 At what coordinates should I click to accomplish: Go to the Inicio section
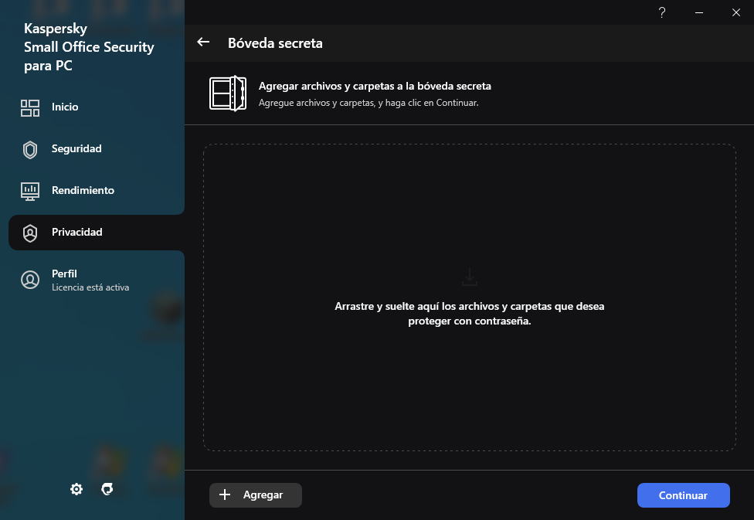(65, 107)
